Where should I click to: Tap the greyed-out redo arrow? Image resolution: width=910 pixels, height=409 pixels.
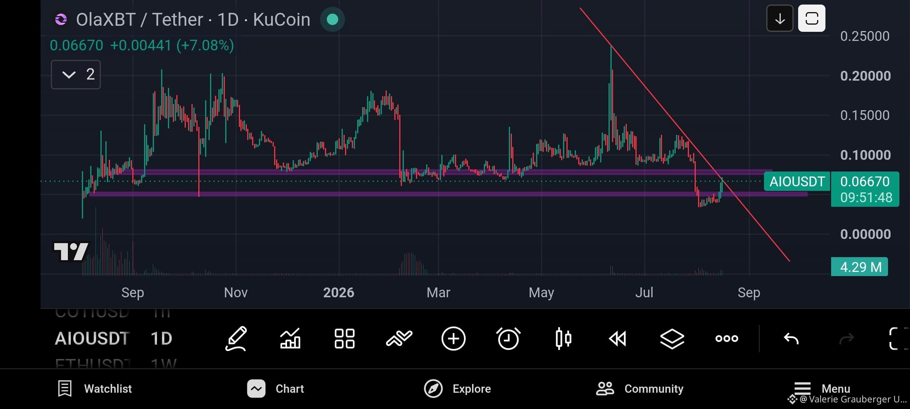[x=846, y=338]
